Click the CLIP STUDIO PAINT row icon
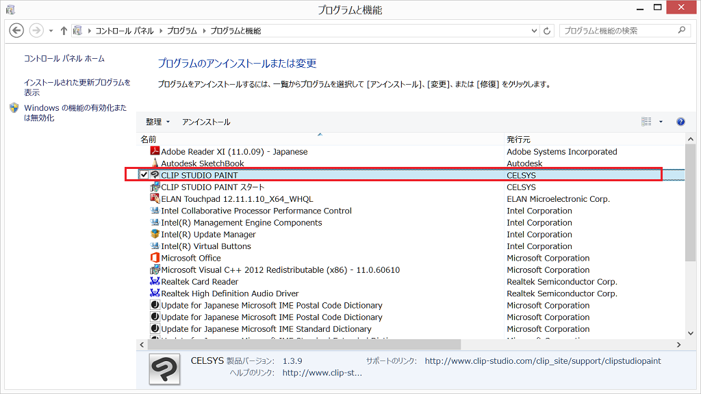 [155, 174]
